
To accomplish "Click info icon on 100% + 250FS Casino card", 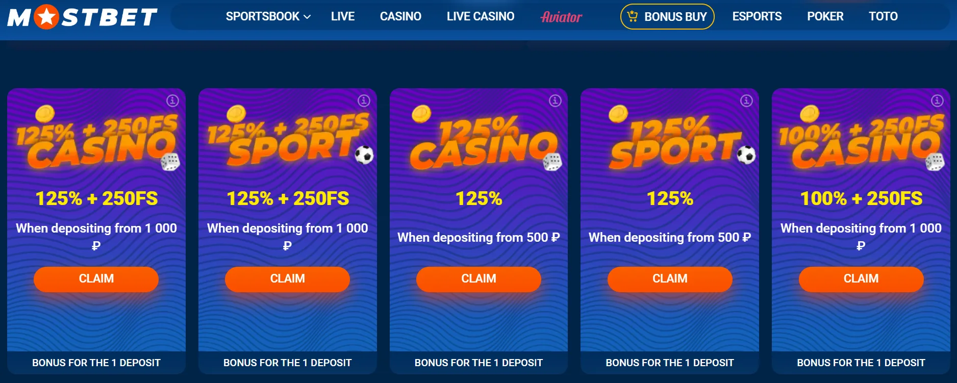I will coord(937,101).
